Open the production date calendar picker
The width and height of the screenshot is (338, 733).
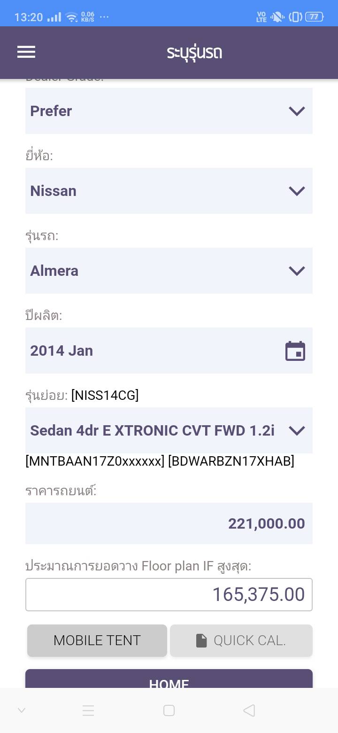coord(295,351)
